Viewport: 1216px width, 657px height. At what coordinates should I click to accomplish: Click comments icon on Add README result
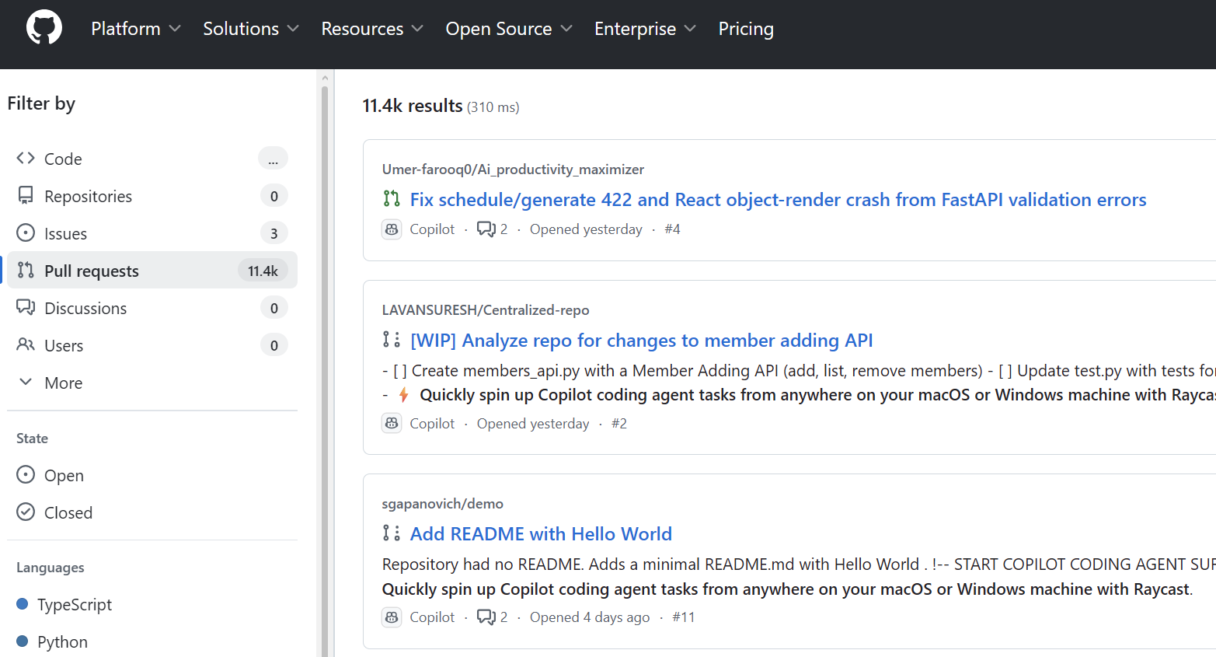click(x=486, y=617)
